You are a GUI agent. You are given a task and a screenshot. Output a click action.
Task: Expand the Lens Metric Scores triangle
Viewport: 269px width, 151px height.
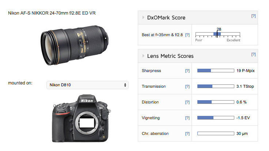(x=143, y=56)
